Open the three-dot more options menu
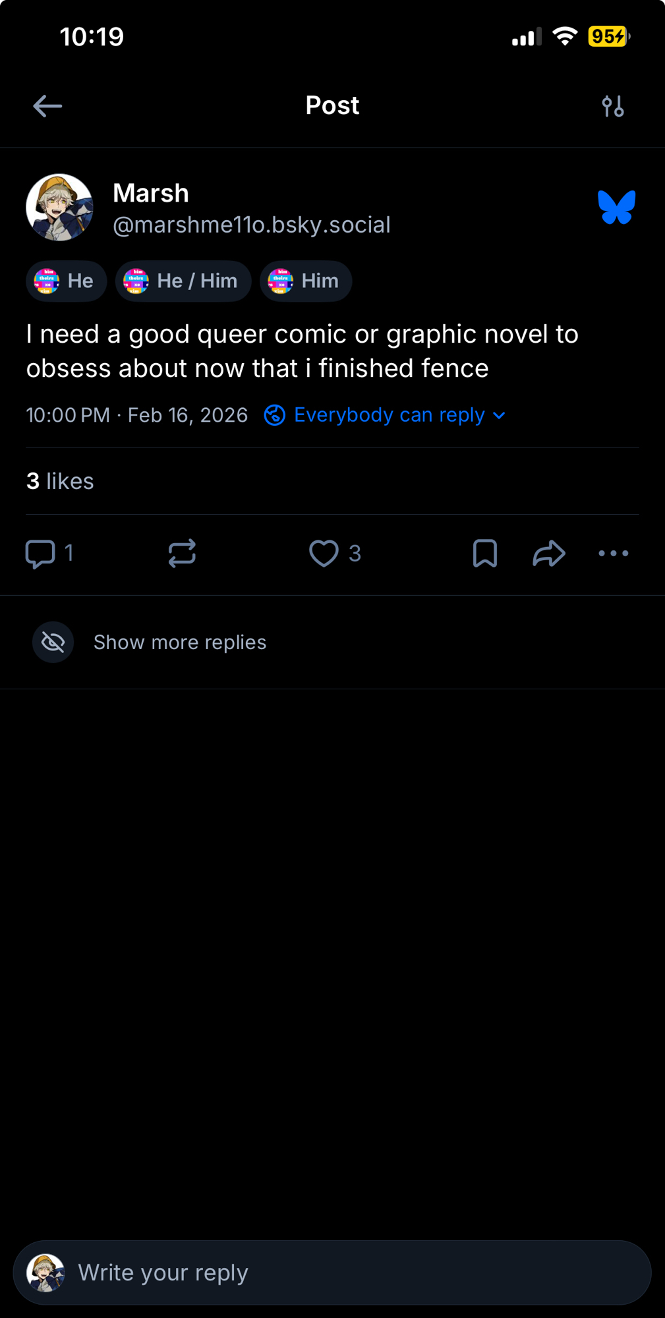The image size is (665, 1318). click(x=613, y=554)
